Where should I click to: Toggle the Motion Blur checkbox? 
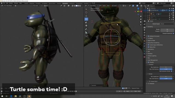[148, 47]
